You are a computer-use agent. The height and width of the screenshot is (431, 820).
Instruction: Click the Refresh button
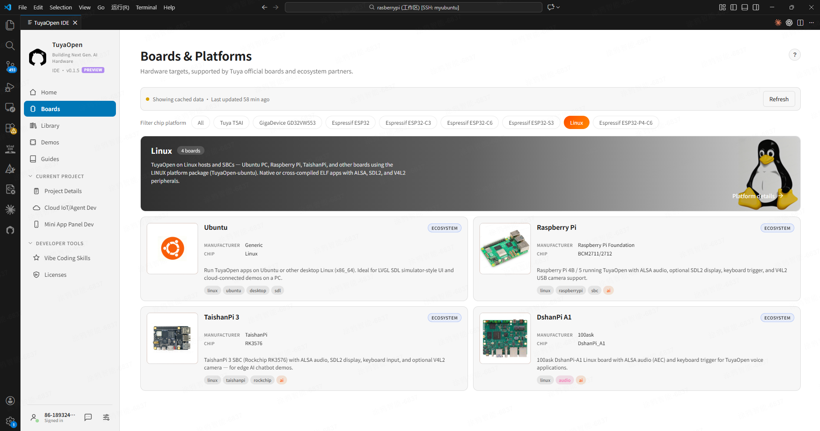click(779, 99)
